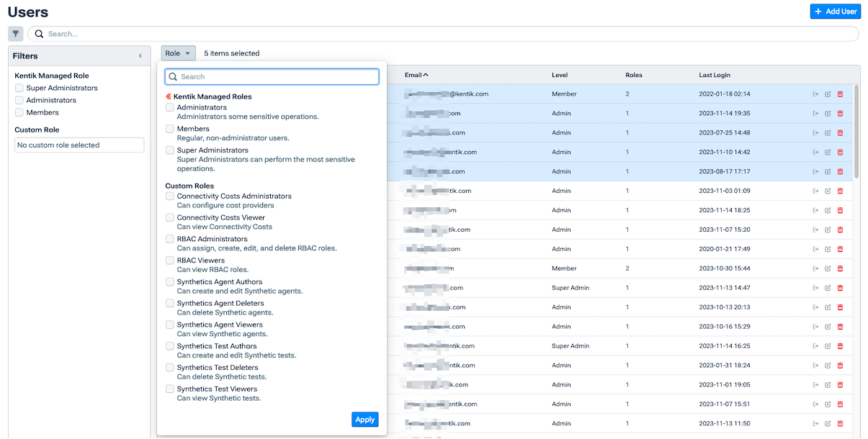Log out the user last logged in 2023-11-07 15:20
Image resolution: width=868 pixels, height=439 pixels.
[815, 230]
